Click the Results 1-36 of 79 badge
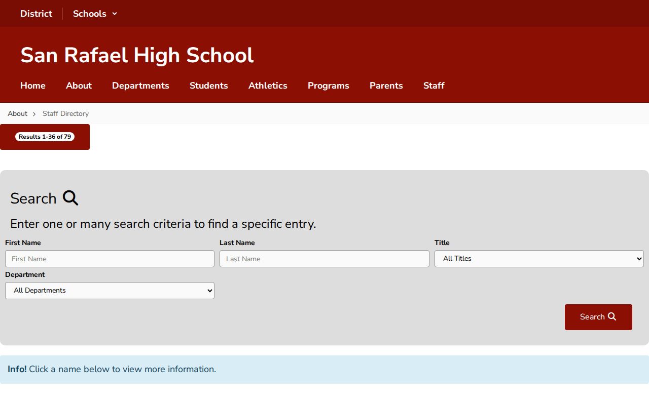649x405 pixels. coord(45,137)
